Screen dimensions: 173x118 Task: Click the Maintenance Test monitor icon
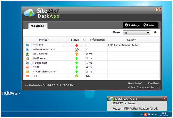pyautogui.click(x=27, y=50)
